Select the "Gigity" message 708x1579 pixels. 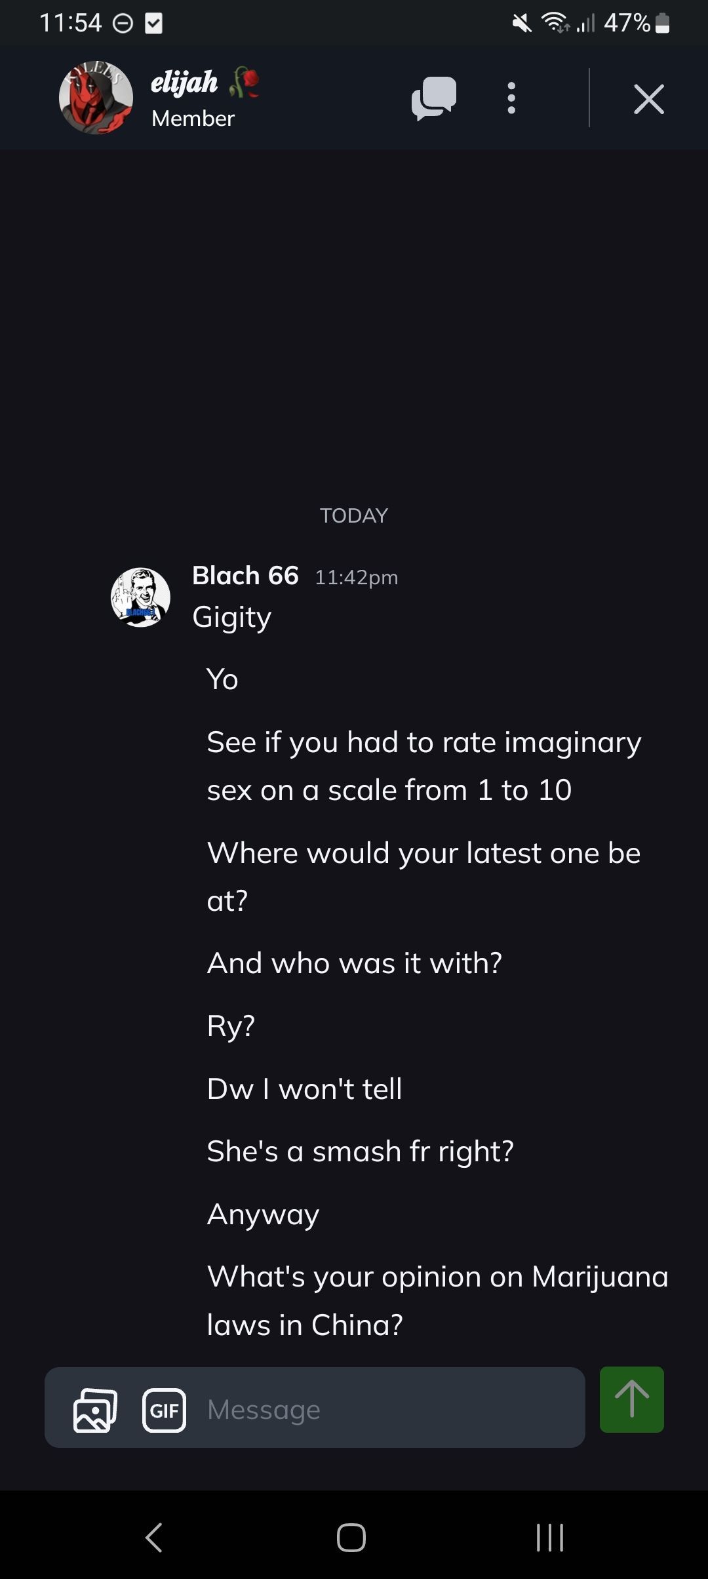[x=231, y=618]
